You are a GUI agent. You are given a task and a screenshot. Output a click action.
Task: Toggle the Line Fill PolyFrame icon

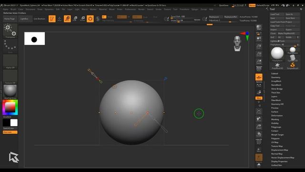[x=259, y=142]
